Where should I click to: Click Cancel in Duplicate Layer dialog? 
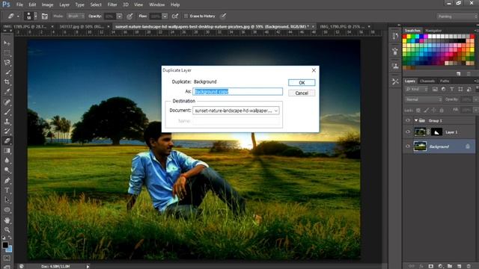(x=302, y=93)
